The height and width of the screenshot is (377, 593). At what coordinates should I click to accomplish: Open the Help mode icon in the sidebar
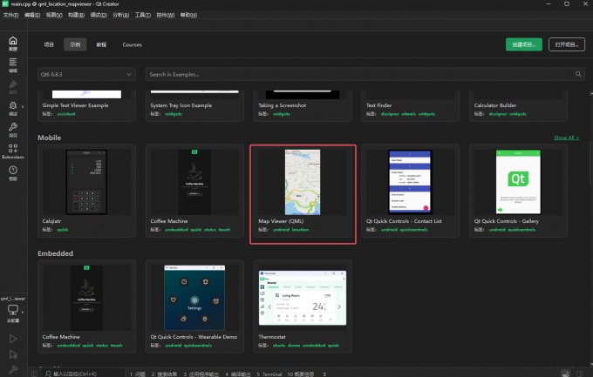tap(12, 172)
